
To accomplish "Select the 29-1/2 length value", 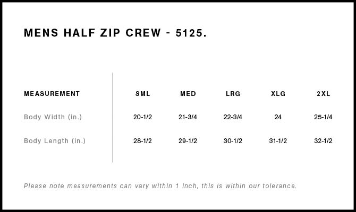I will pos(188,141).
